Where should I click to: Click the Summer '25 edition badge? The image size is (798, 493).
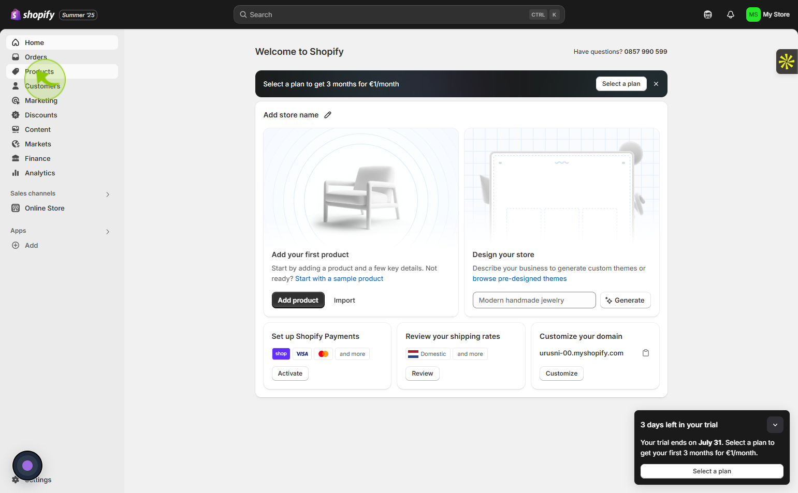[x=78, y=15]
